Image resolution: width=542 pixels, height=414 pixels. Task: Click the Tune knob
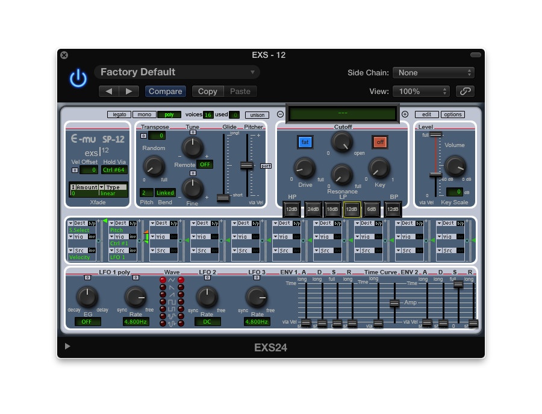pyautogui.click(x=192, y=147)
